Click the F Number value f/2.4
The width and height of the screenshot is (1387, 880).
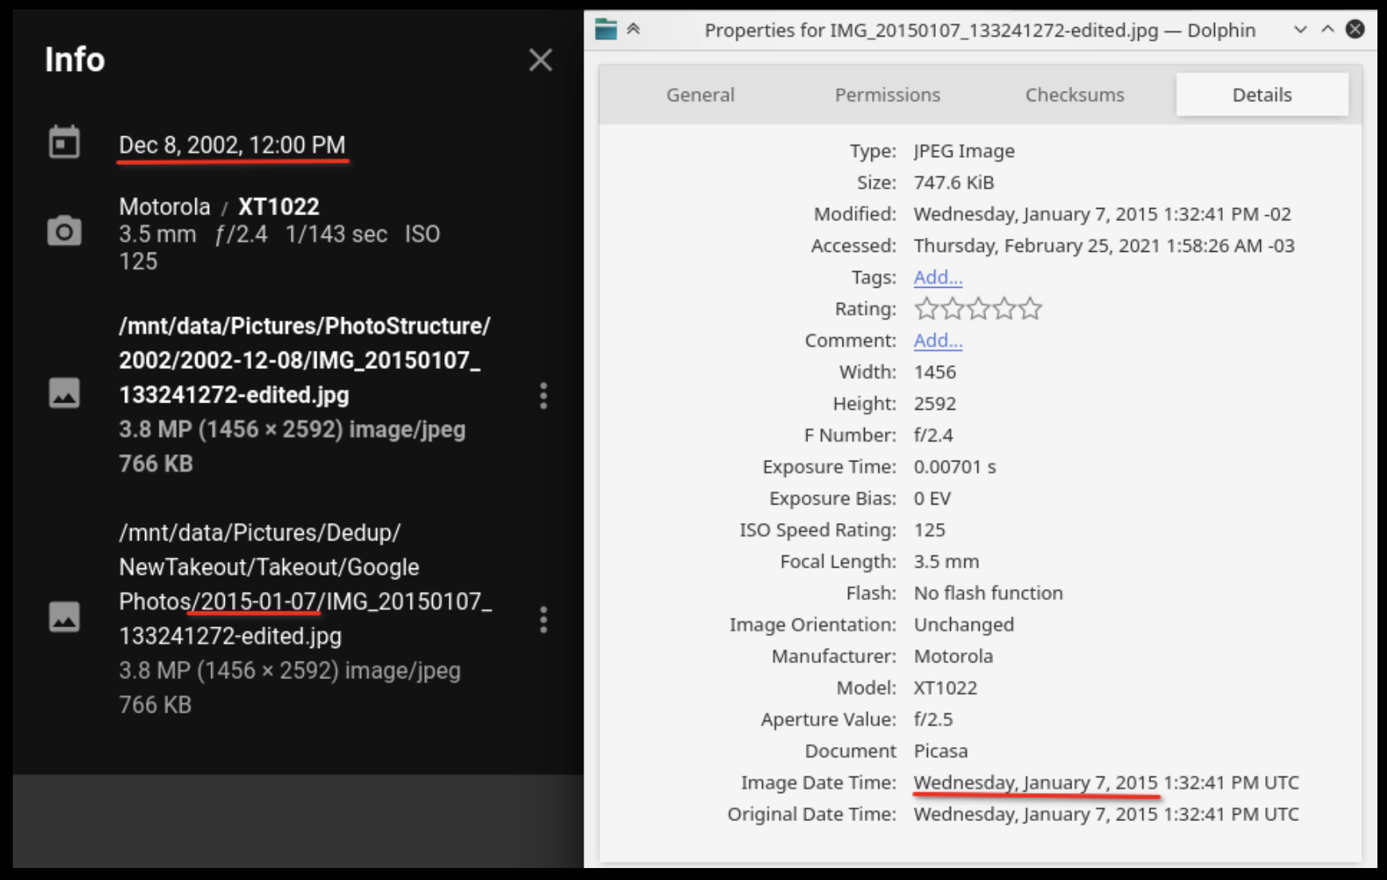tap(933, 435)
